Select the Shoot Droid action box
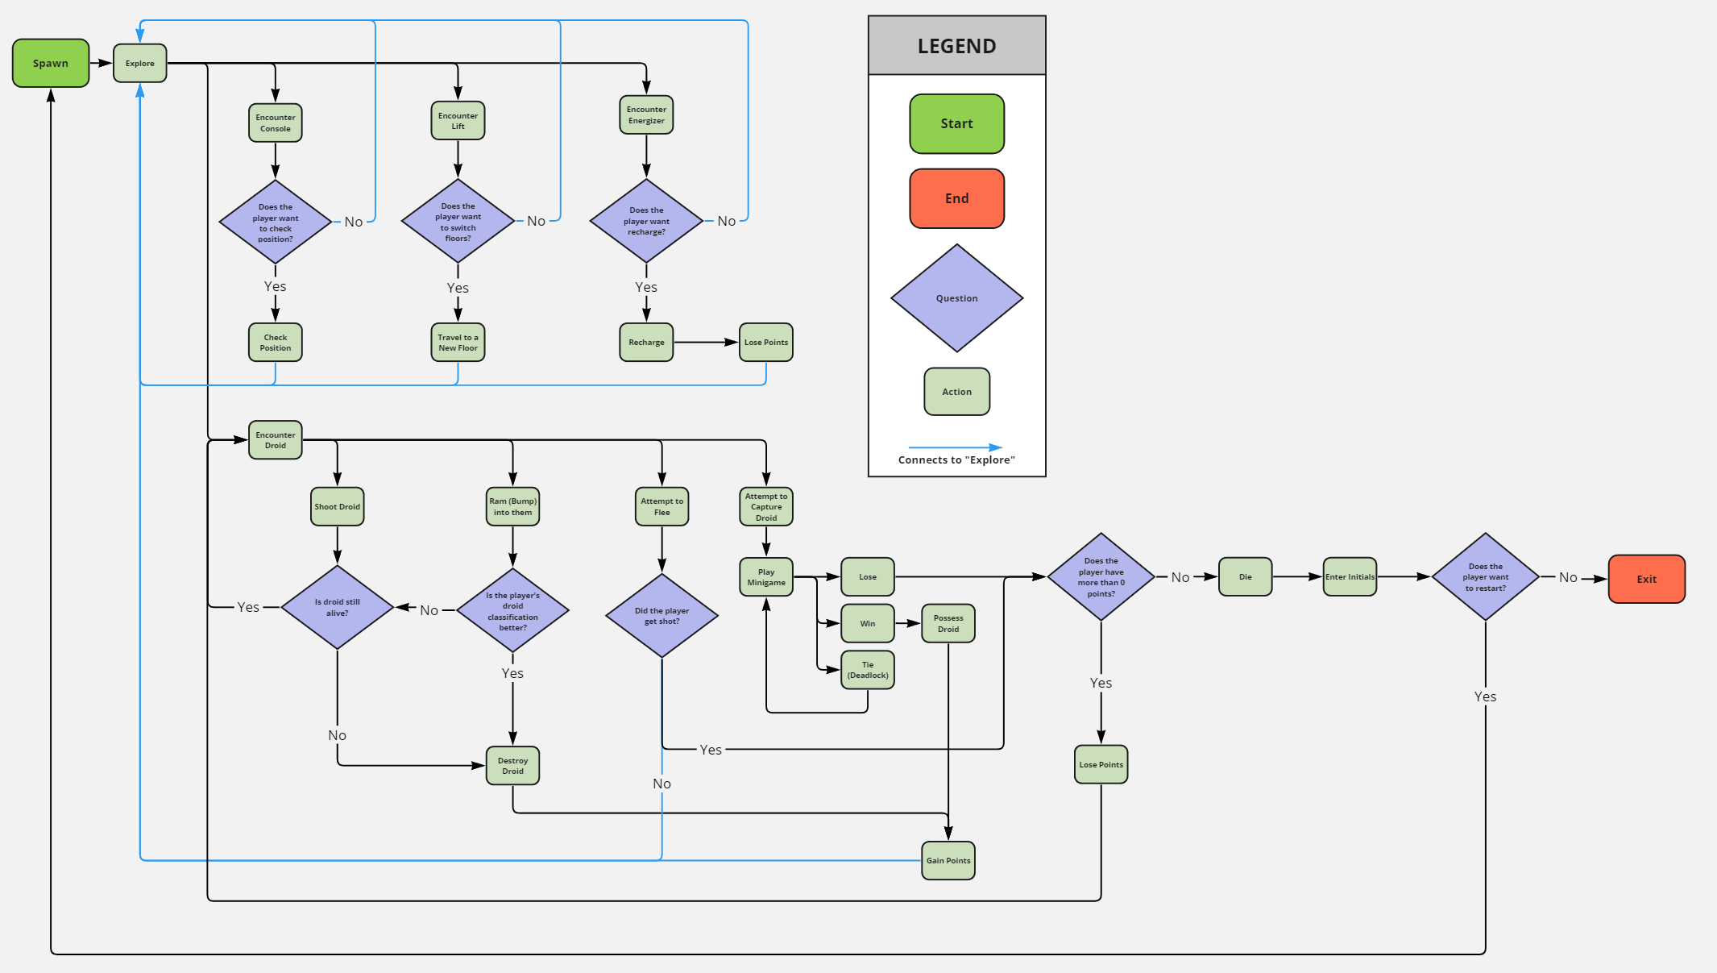Viewport: 1717px width, 973px height. pos(338,507)
